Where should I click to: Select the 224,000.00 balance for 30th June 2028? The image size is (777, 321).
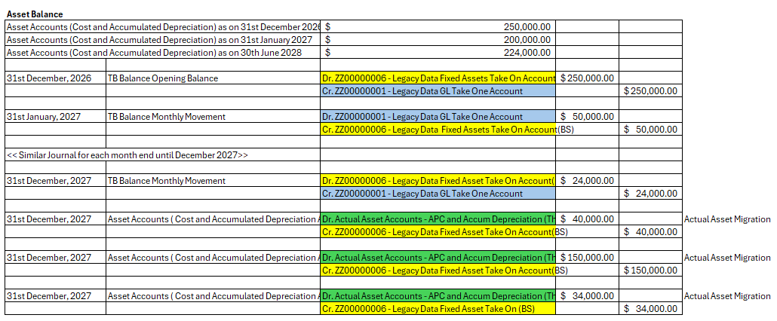[x=527, y=53]
